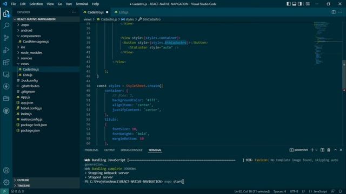Image resolution: width=346 pixels, height=194 pixels.
Task: Click the editor minimap
Action: point(328,44)
